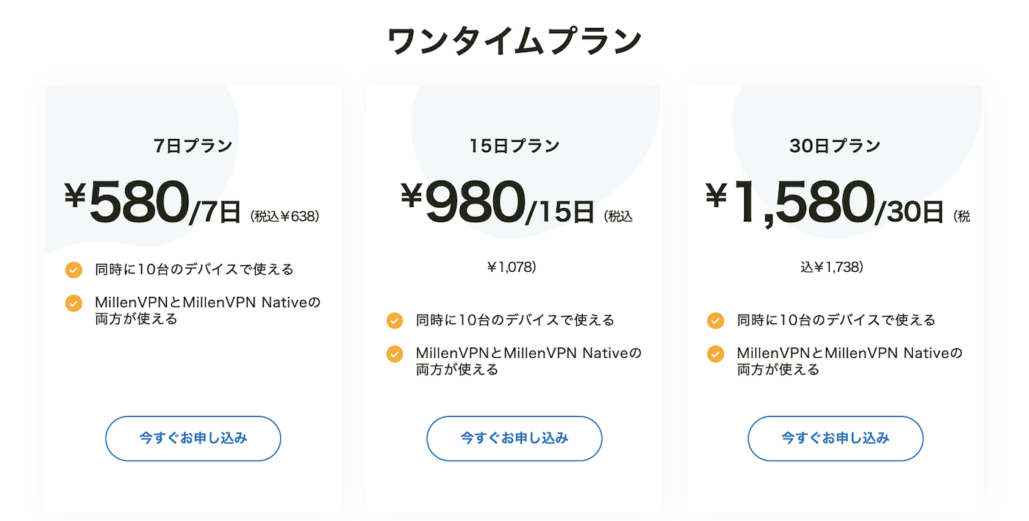1029x521 pixels.
Task: Click the ¥1,580/30日 price
Action: click(824, 202)
